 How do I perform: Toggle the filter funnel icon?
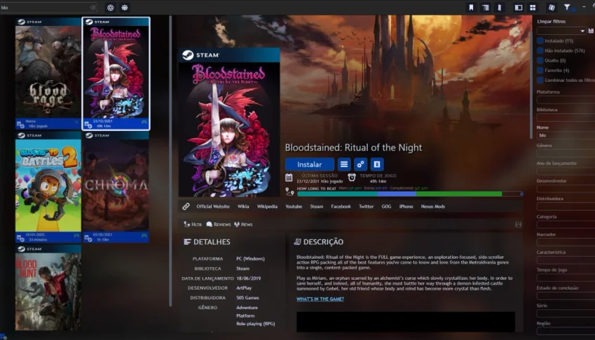tap(567, 7)
